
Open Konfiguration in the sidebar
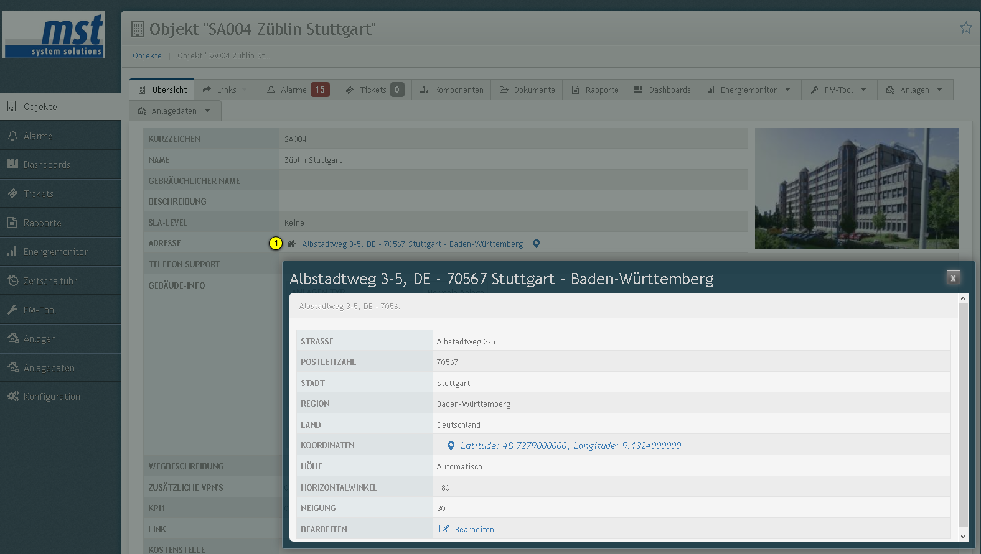click(52, 397)
